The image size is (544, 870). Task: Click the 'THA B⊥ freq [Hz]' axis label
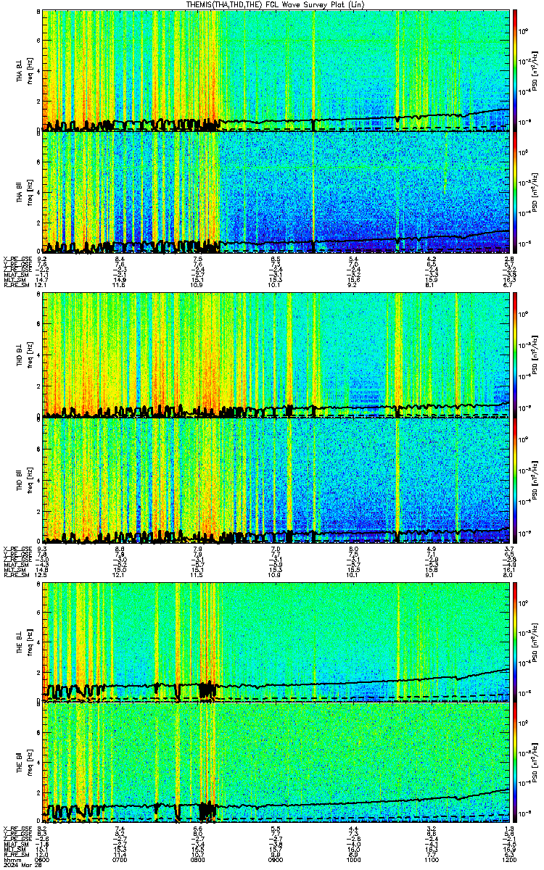(x=23, y=70)
